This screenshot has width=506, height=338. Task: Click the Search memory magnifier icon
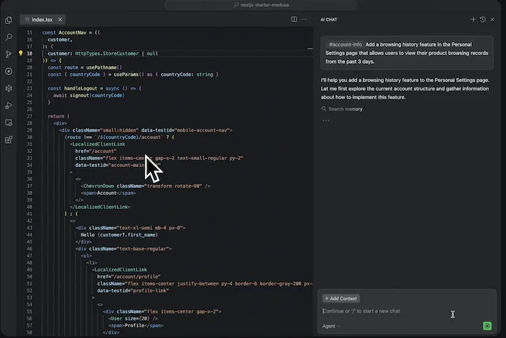click(x=324, y=109)
